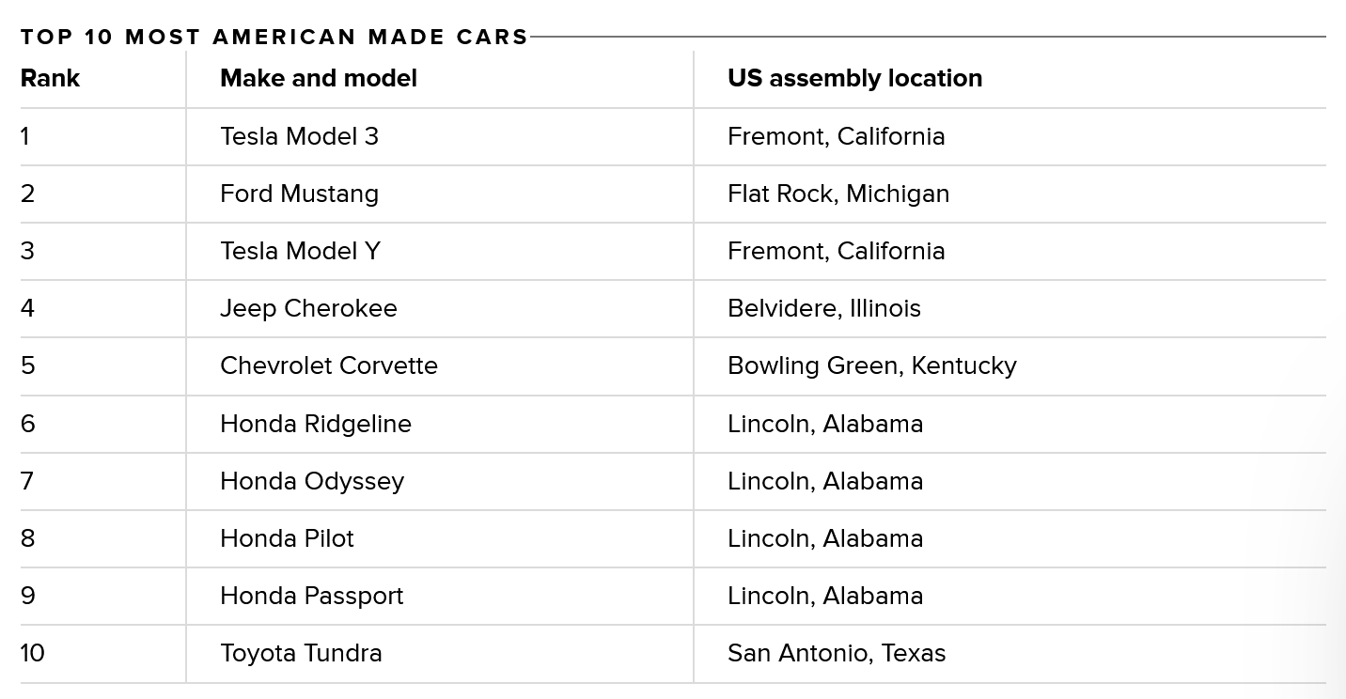Click the Top 10 Most American Made Cars title
1346x699 pixels.
tap(274, 37)
